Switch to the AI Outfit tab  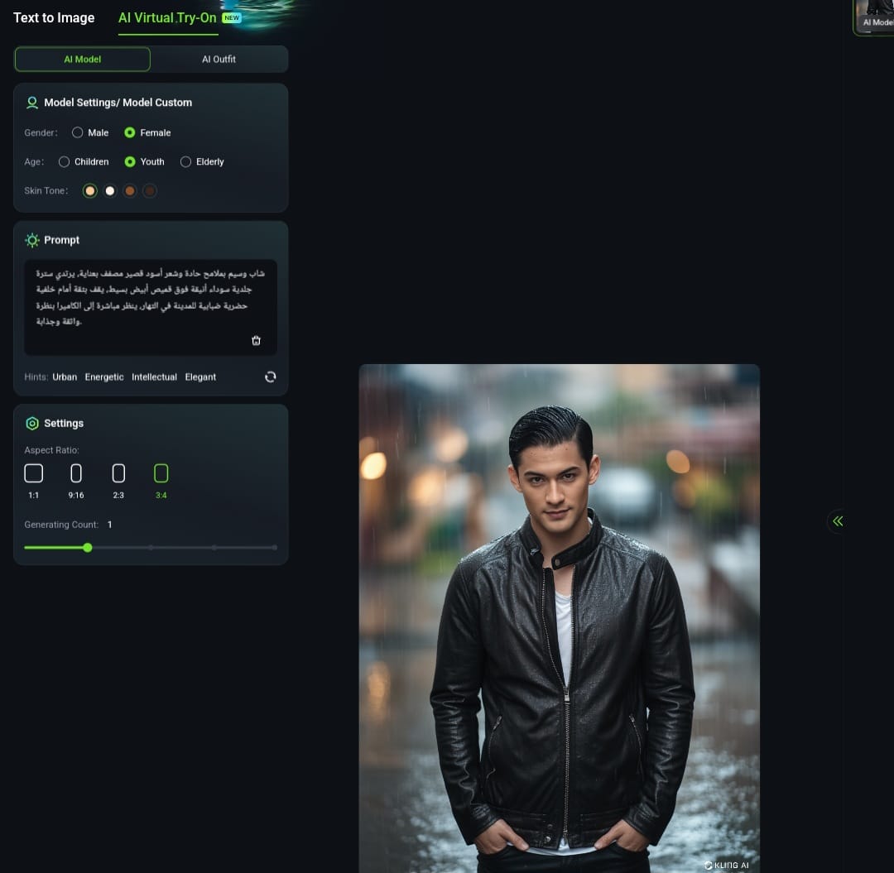[219, 60]
